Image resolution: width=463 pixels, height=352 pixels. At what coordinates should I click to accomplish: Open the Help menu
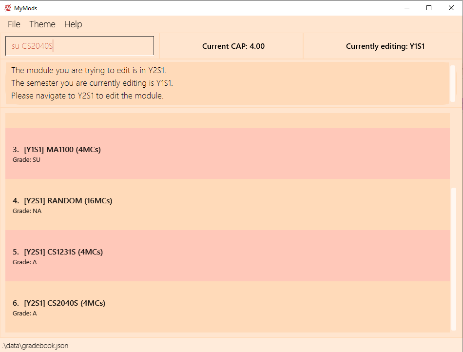coord(73,24)
